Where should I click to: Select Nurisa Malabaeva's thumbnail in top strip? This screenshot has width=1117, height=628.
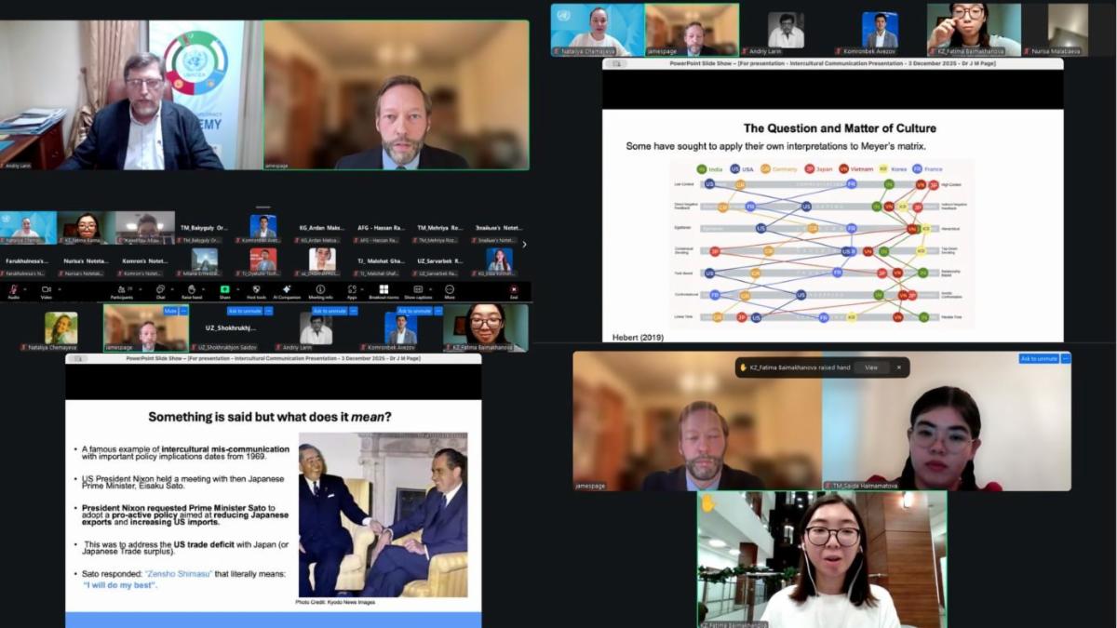click(1069, 30)
